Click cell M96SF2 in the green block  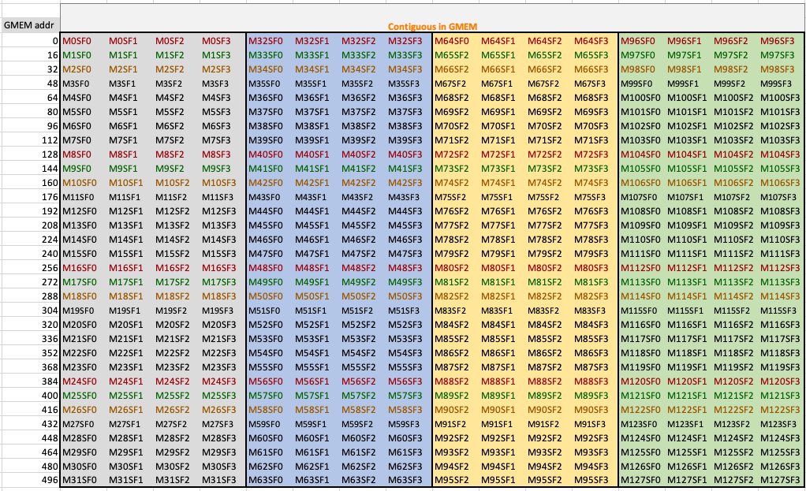click(730, 41)
